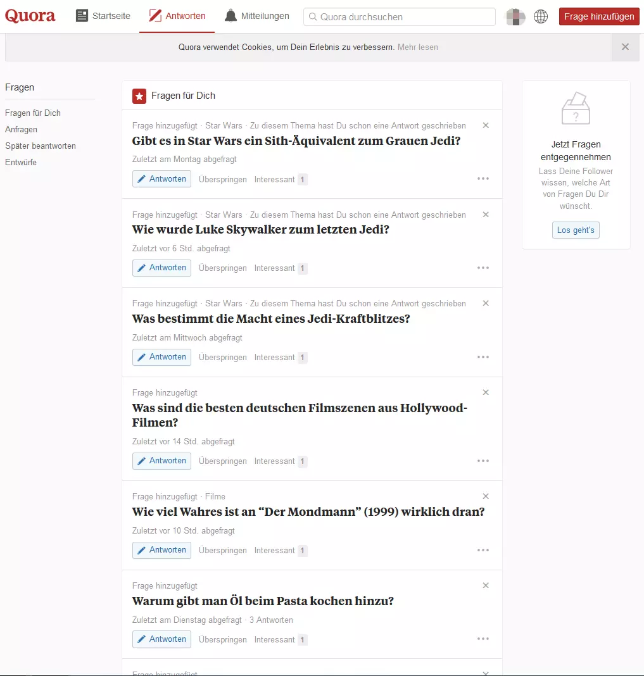Open more options for Sith-Äquivalent question

pos(483,178)
